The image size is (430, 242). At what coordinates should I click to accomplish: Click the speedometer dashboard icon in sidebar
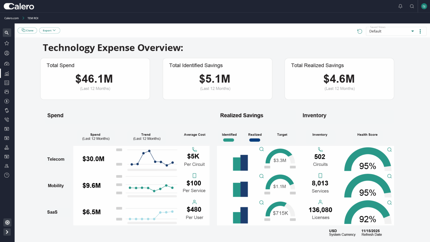(x=7, y=64)
